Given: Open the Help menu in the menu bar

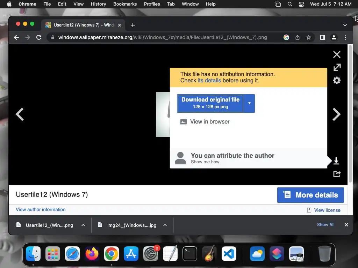Looking at the screenshot, I should click(x=210, y=4).
